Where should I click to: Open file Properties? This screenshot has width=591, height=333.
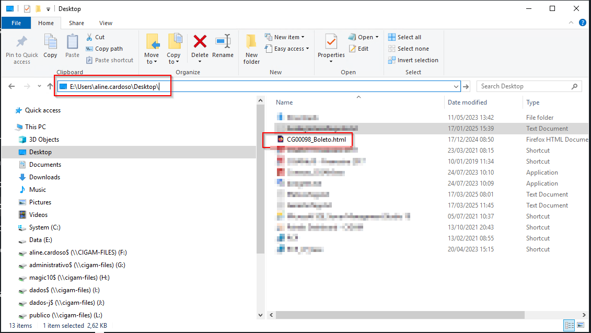[x=331, y=48]
